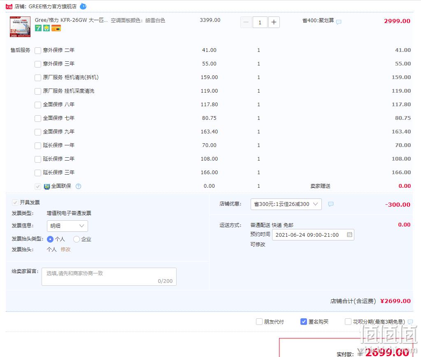Screen dimensions: 421x357
Task: Check 原厂服务 柜机清洗(拆机) option
Action: pyautogui.click(x=38, y=78)
